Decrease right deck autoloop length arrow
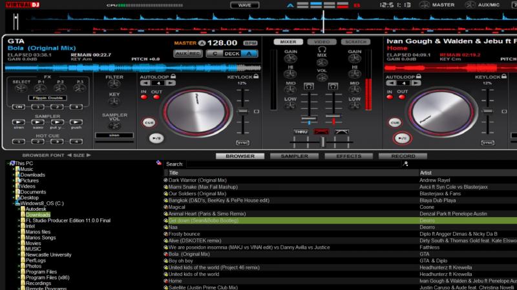517x290 pixels. point(391,83)
